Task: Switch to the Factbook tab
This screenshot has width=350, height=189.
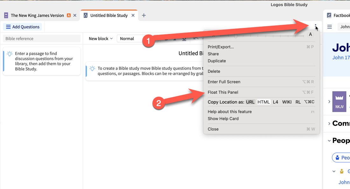Action: click(x=341, y=15)
